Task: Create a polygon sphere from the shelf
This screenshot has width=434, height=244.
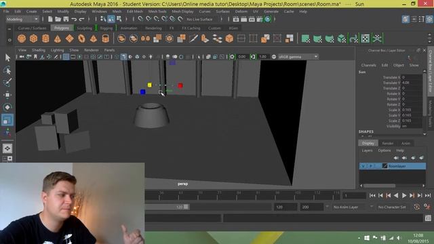Action: pos(22,39)
